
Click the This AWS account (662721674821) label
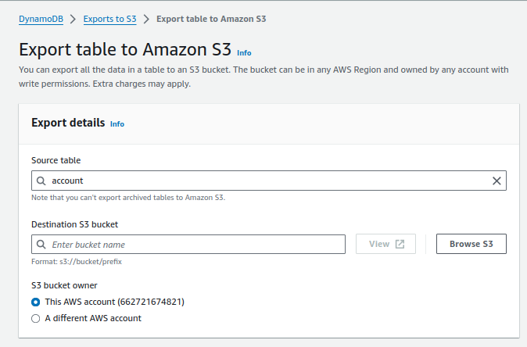point(115,302)
